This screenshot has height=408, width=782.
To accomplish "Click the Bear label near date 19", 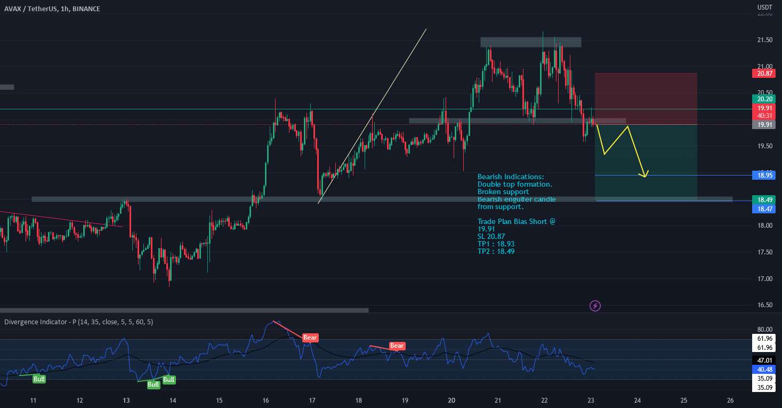I will pyautogui.click(x=397, y=346).
